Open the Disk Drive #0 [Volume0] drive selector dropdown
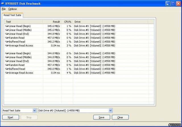This screenshot has height=127, width=182. pos(110,111)
